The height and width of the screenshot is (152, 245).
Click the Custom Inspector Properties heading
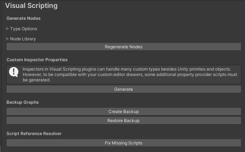pos(37,60)
